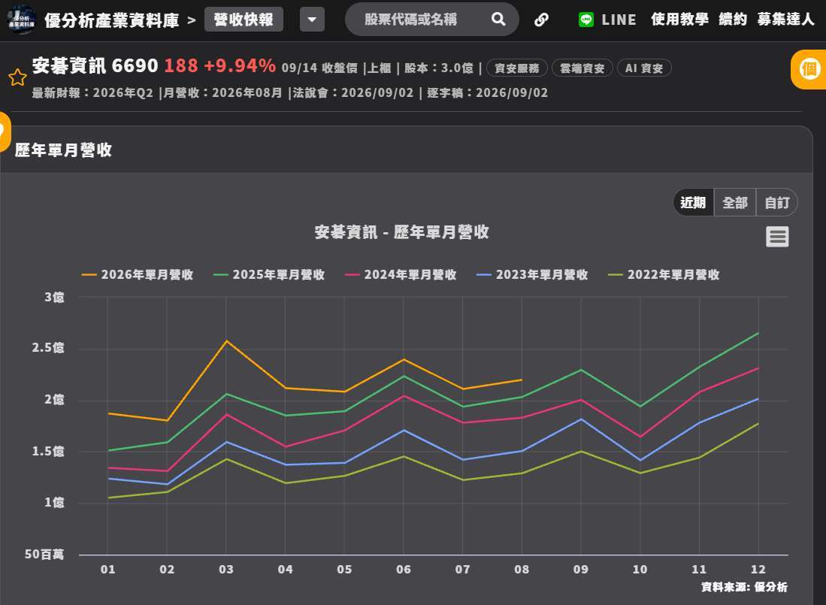Open the 使用教學 link
The image size is (826, 605).
[679, 20]
